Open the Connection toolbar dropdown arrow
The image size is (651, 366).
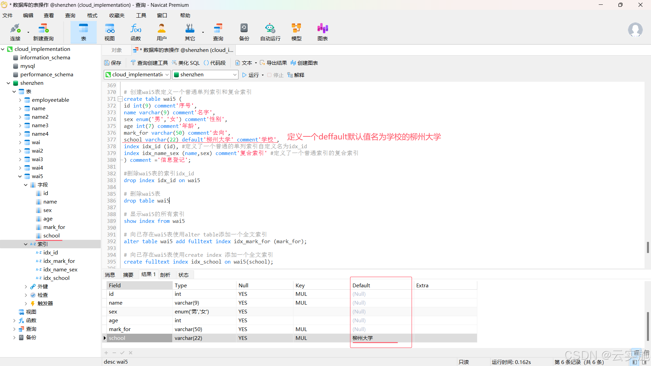28,33
